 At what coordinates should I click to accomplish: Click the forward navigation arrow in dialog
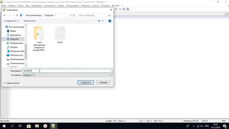(10, 15)
